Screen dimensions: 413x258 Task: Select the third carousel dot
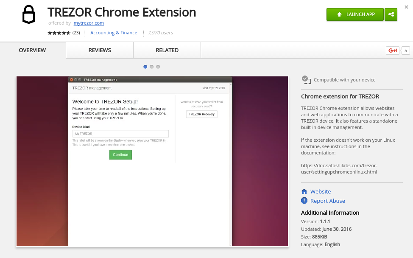[x=158, y=67]
